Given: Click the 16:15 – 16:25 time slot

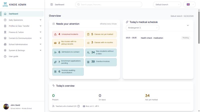Looking at the screenshot, I should (131, 38).
